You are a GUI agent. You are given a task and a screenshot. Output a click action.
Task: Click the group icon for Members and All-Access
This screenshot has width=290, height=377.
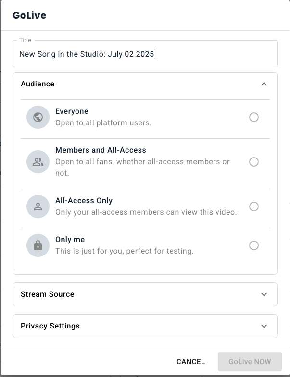[38, 162]
